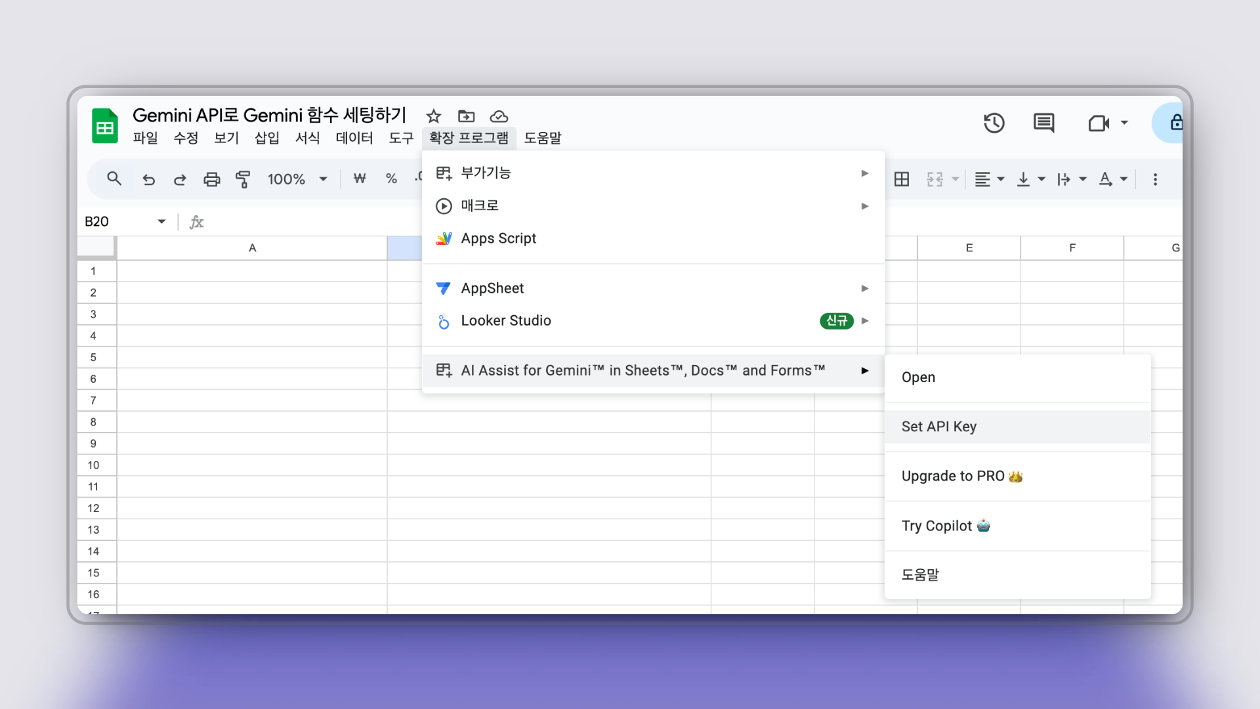The height and width of the screenshot is (709, 1260).
Task: Star this spreadsheet document
Action: [x=434, y=116]
